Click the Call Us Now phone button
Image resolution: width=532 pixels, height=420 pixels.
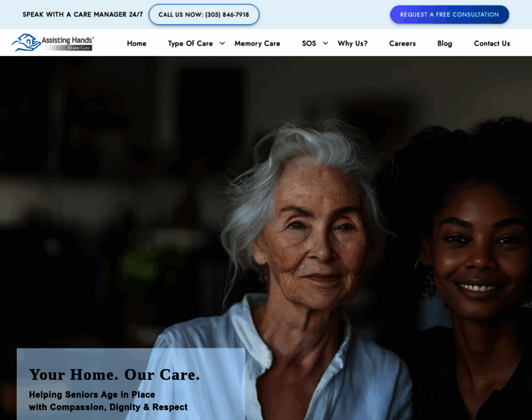point(204,15)
